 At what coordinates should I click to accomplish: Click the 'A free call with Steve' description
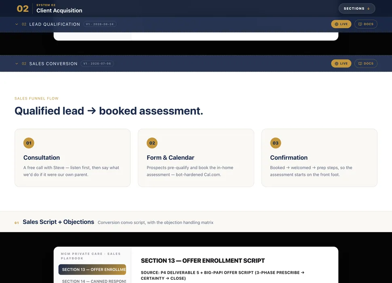coord(71,171)
